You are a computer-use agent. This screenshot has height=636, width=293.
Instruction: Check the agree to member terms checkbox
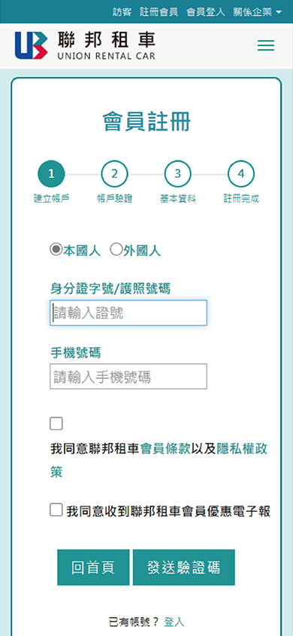56,423
